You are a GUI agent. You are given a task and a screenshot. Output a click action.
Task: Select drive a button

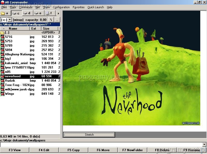pos(5,13)
